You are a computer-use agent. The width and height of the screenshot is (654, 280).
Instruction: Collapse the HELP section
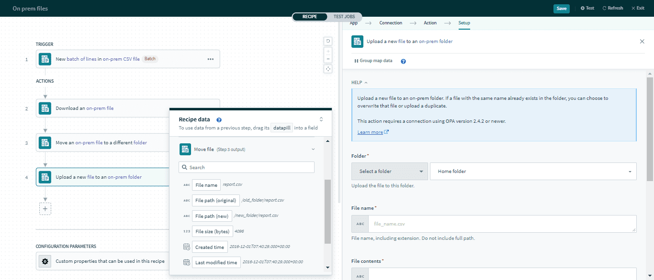tap(359, 83)
